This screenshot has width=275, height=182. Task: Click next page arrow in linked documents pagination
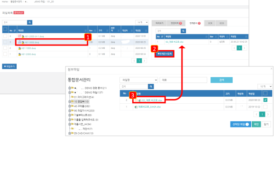coord(245,48)
